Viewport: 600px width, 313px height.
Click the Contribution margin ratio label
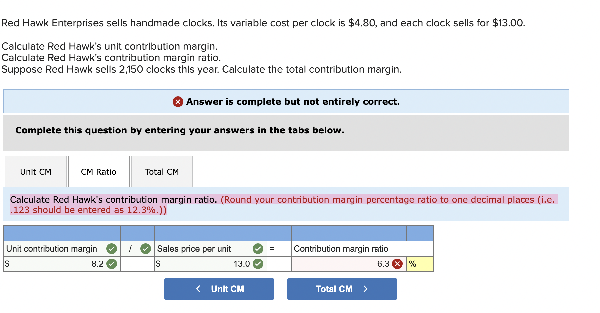click(x=341, y=248)
